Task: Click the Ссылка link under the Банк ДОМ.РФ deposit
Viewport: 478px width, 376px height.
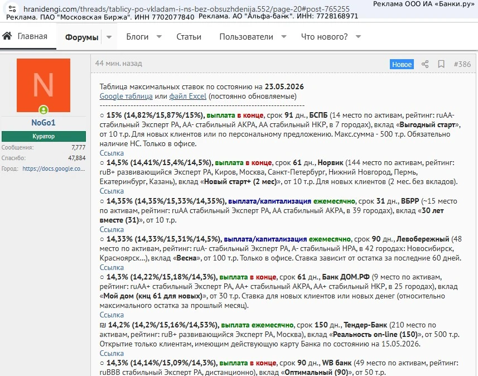Action: tap(112, 315)
